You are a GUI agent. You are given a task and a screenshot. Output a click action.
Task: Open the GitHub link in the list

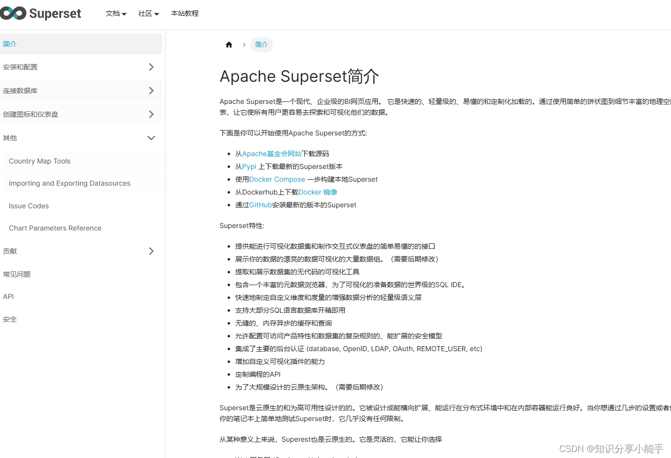coord(260,205)
